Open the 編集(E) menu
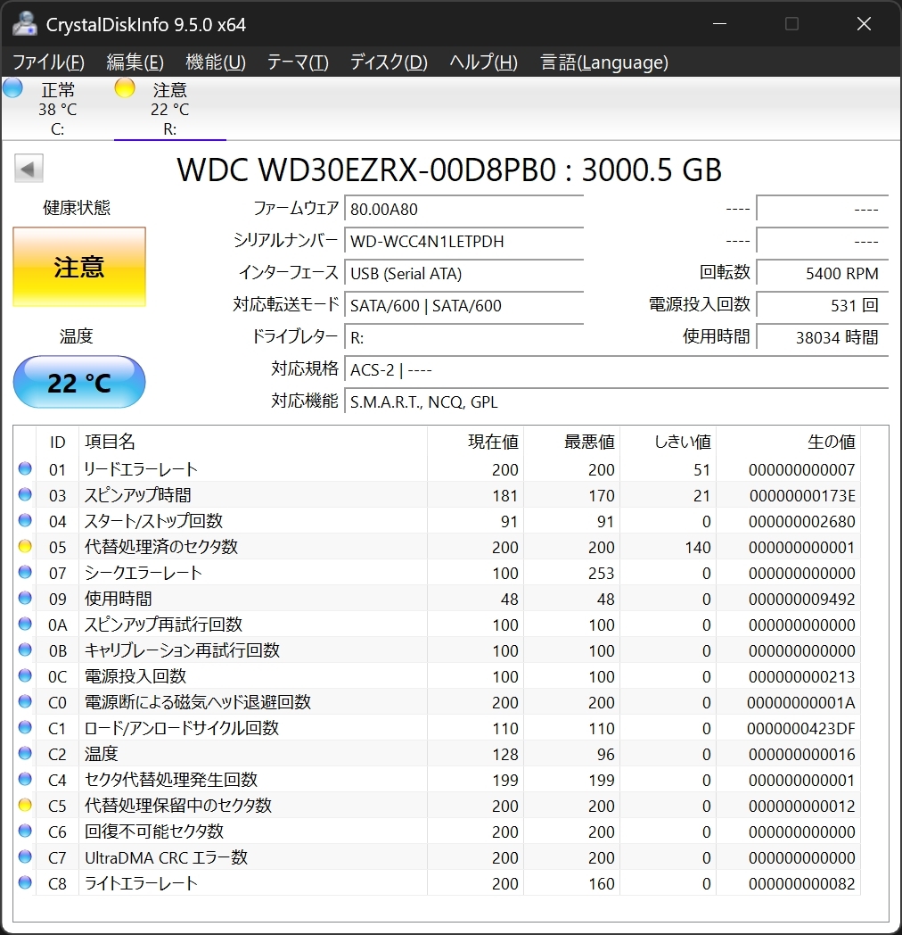The image size is (902, 935). [x=135, y=62]
